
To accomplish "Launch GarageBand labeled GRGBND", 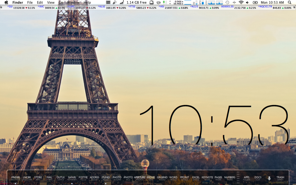I will click(162, 178).
